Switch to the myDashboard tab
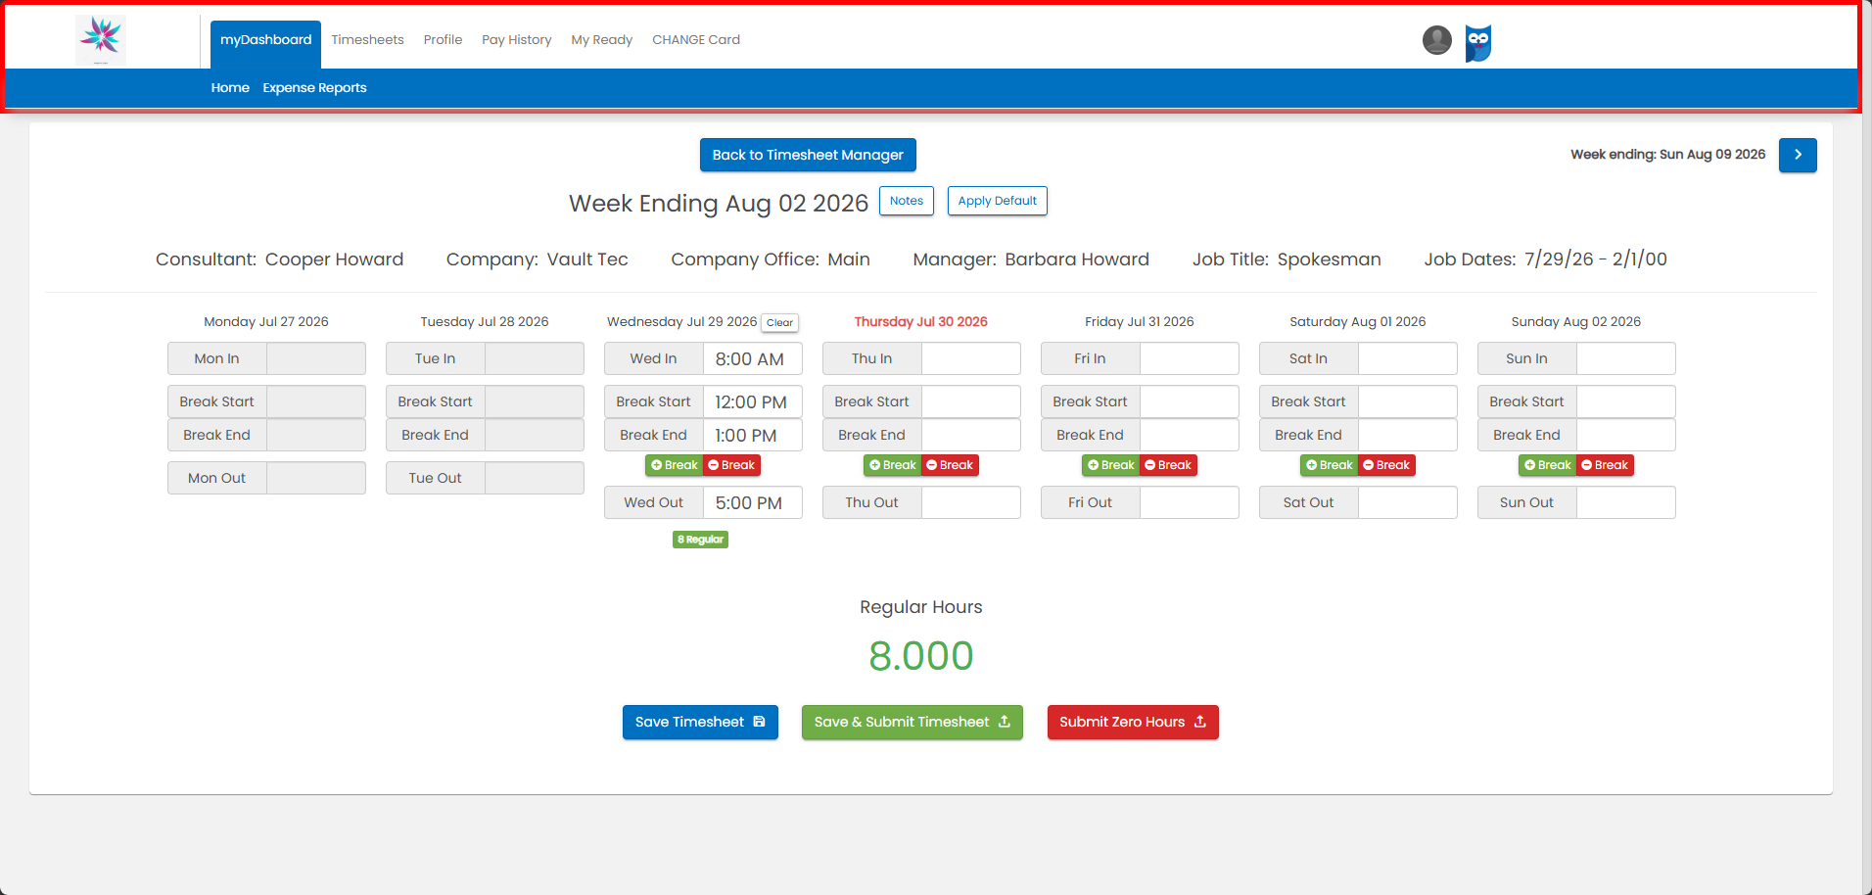1872x895 pixels. pyautogui.click(x=265, y=44)
